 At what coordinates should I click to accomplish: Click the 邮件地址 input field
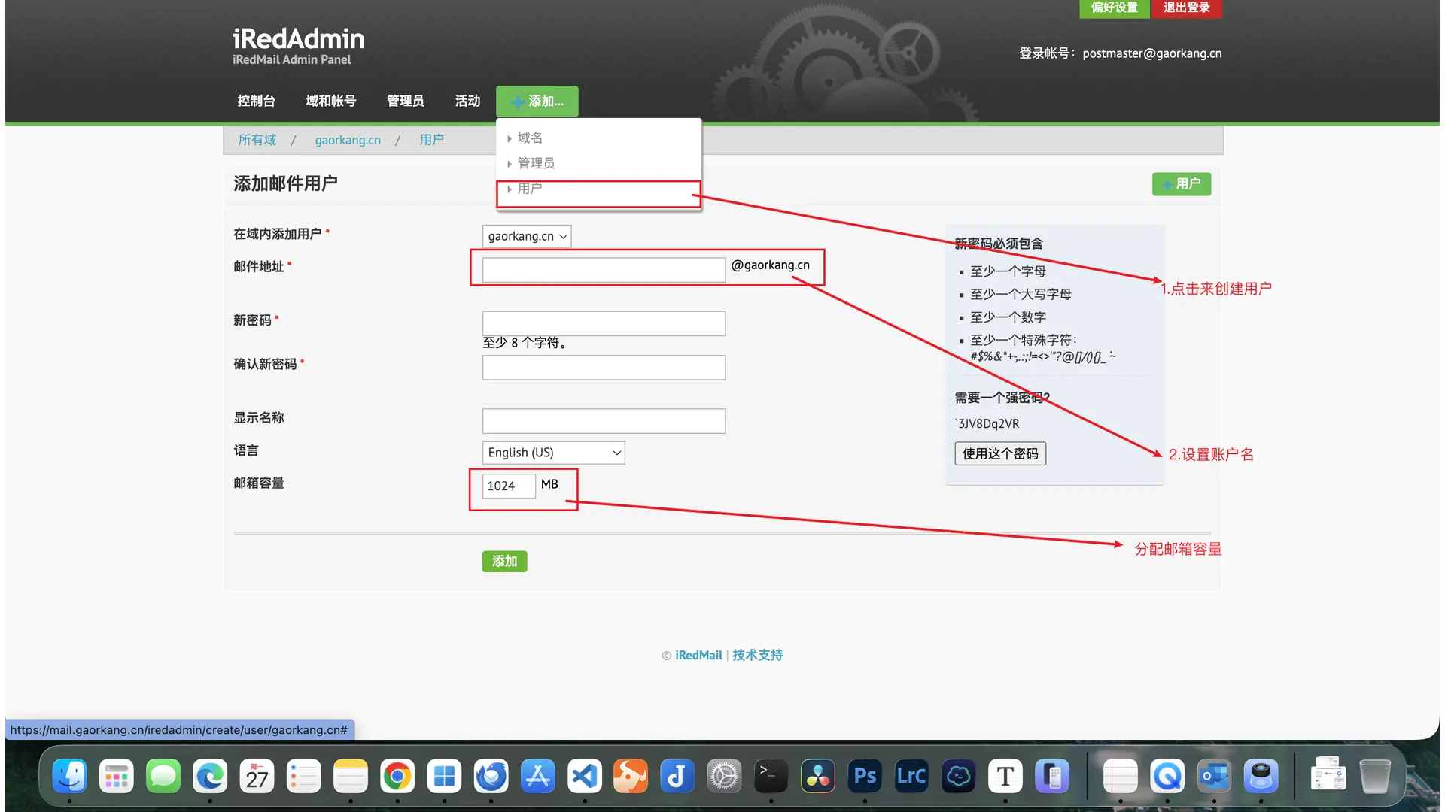[x=604, y=270]
